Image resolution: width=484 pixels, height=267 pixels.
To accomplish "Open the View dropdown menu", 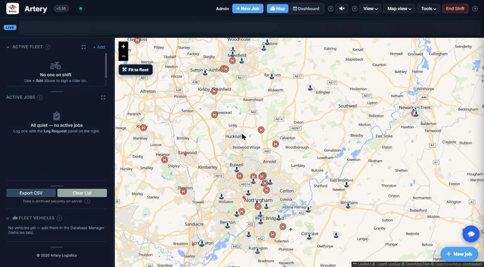I will pos(370,9).
